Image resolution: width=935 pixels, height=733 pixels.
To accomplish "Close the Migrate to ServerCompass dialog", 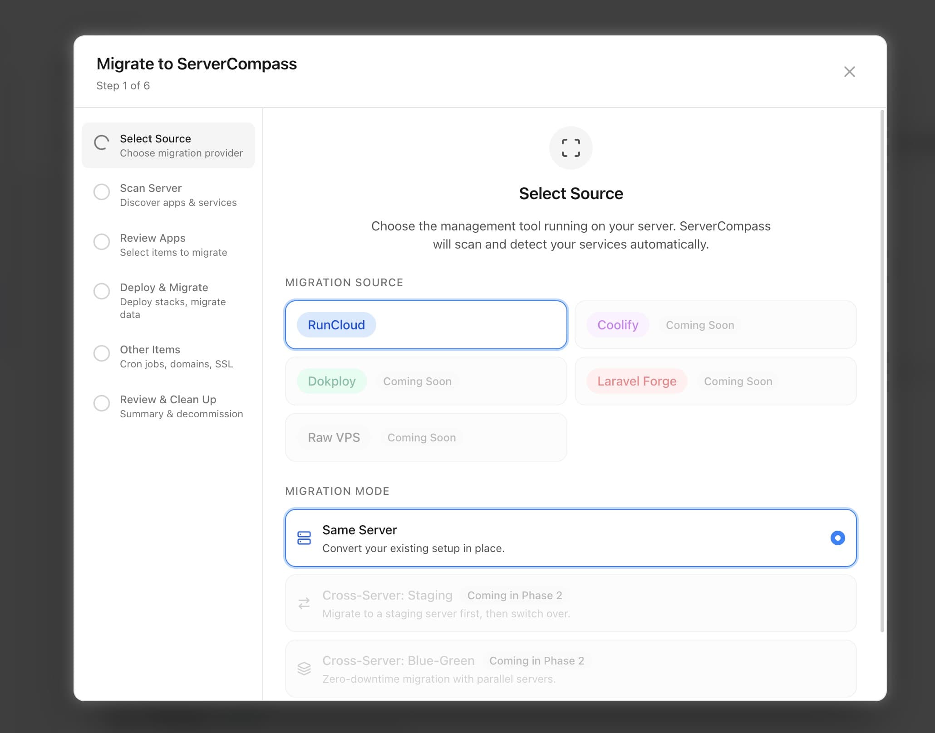I will click(849, 72).
